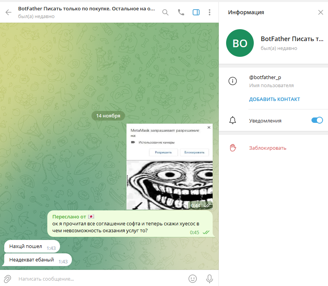Click the bell notifications icon
This screenshot has height=286, width=328.
click(x=233, y=121)
